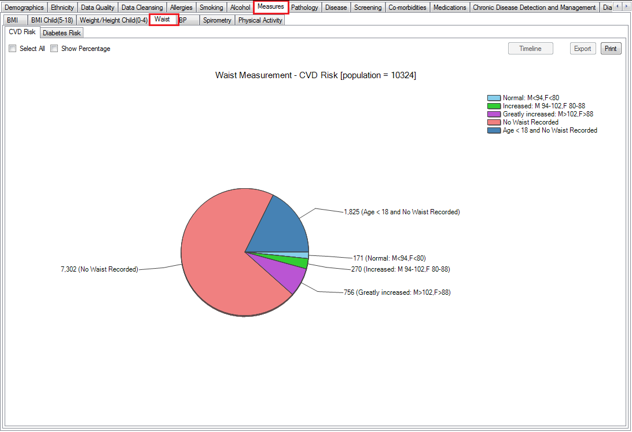Enable the Show Percentage checkbox

tap(54, 49)
